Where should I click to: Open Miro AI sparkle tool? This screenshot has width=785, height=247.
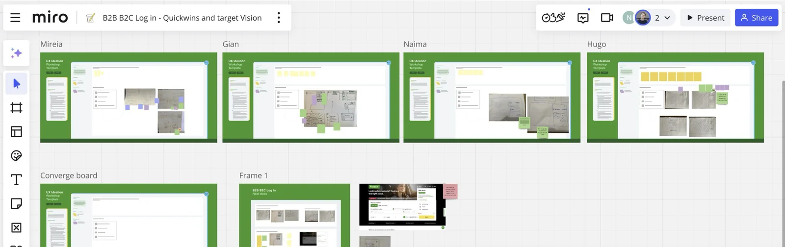tap(16, 53)
